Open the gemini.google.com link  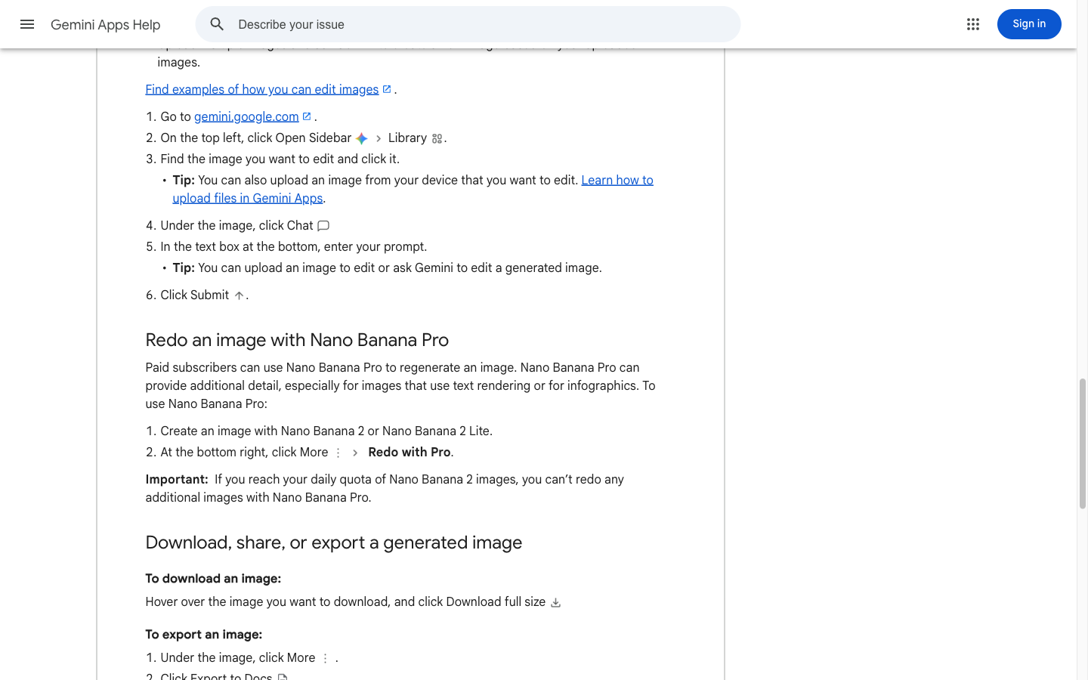tap(246, 117)
